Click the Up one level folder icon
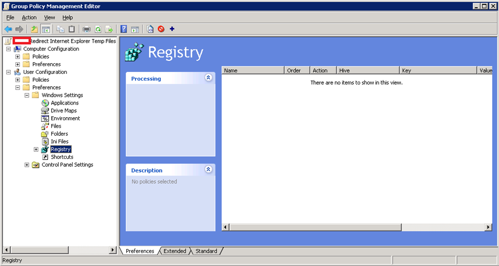Screen dimensions: 499x266 pos(35,29)
